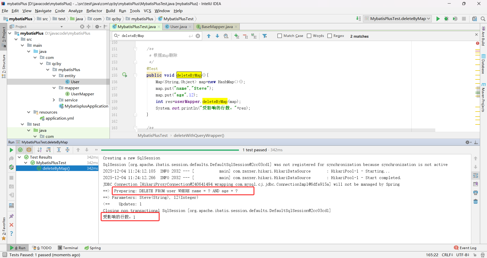Collapse MybatisPlusTest result node
Screen dimensions: 487x258
[x=26, y=163]
